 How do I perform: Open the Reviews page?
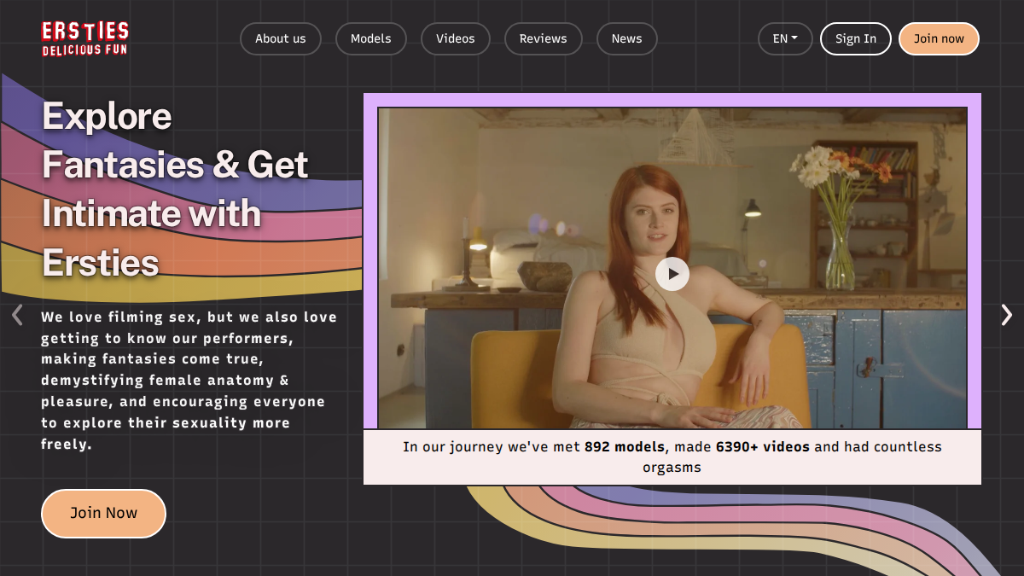[544, 38]
